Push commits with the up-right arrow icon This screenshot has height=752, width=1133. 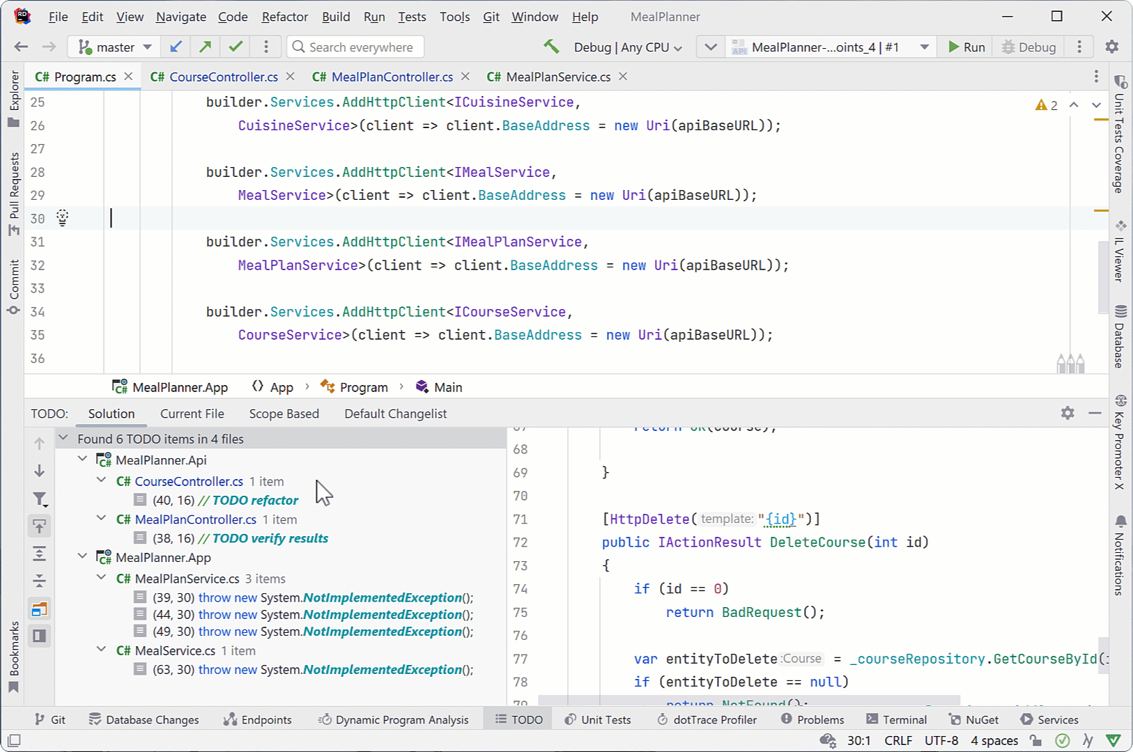tap(206, 47)
